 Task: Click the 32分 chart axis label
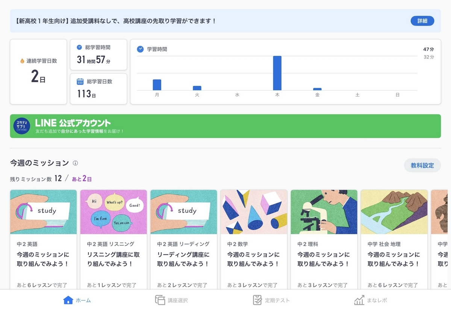click(429, 57)
